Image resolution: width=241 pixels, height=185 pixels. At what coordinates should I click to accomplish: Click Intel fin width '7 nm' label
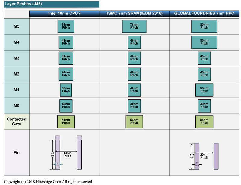click(58, 164)
